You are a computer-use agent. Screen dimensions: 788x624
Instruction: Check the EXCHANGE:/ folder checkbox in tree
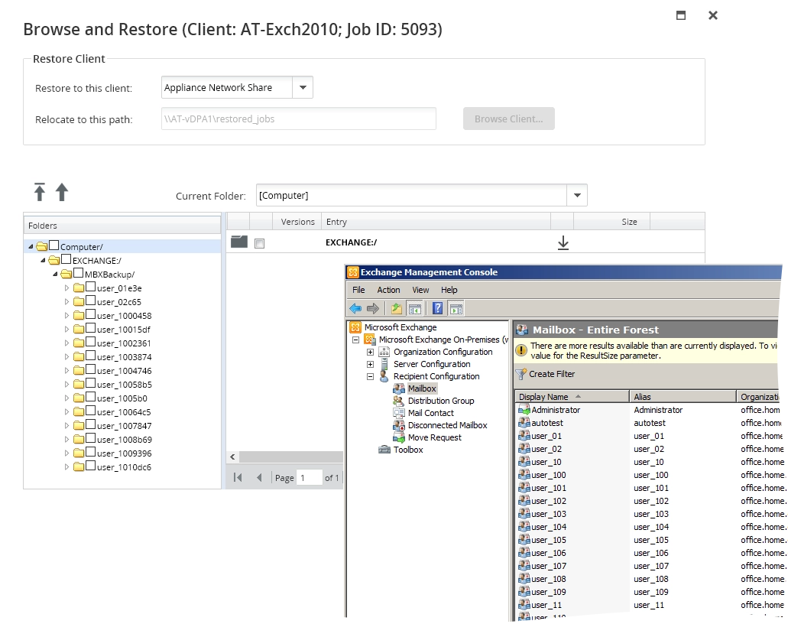pos(66,259)
